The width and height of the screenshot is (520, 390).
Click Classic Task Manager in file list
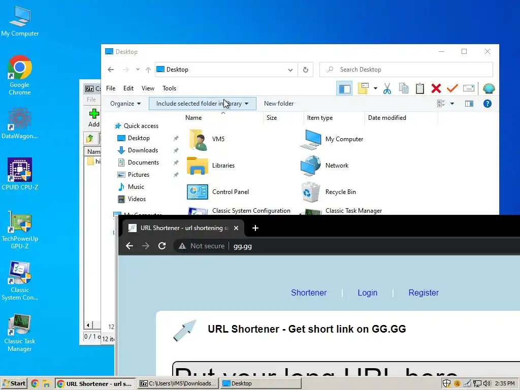tap(353, 211)
